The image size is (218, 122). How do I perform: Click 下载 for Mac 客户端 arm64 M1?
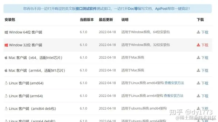205,70
